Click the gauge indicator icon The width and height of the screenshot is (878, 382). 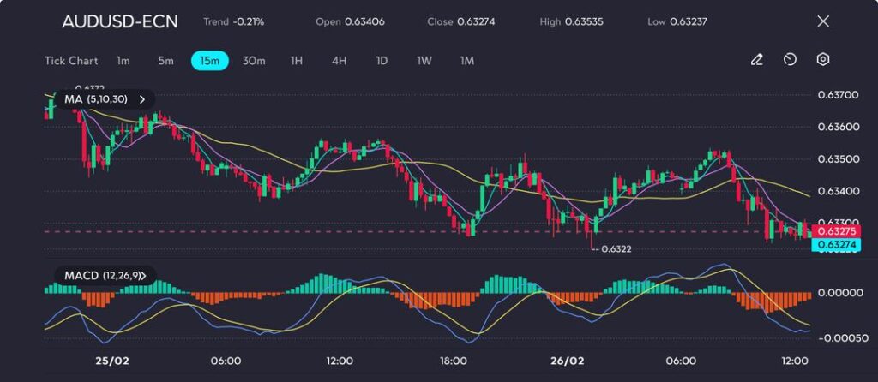click(x=790, y=60)
